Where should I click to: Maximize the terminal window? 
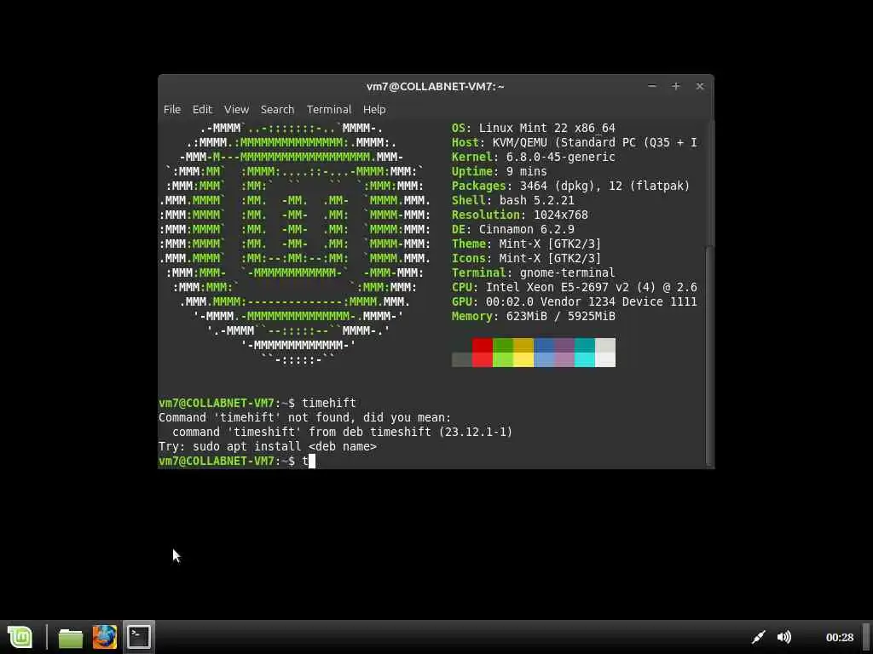[676, 86]
